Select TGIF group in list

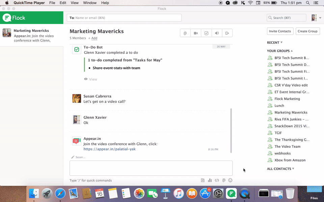278,133
